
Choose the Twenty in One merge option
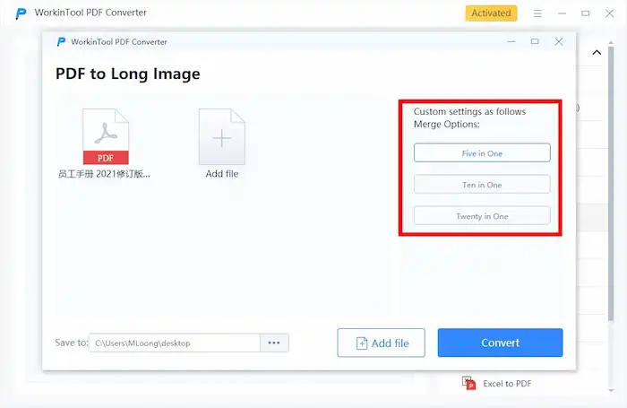coord(482,216)
